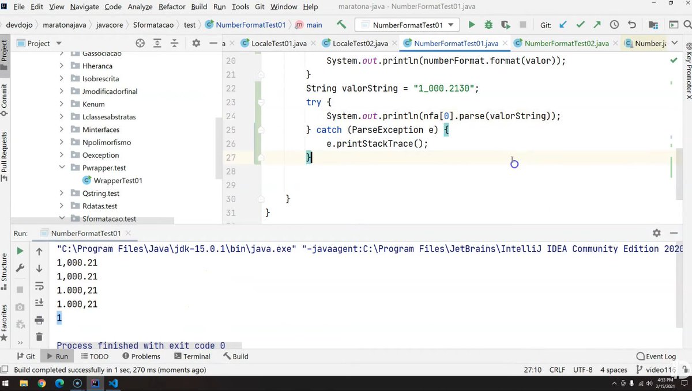Screen dimensions: 692x391
Task: Click Git Update Project arrow
Action: pyautogui.click(x=563, y=25)
